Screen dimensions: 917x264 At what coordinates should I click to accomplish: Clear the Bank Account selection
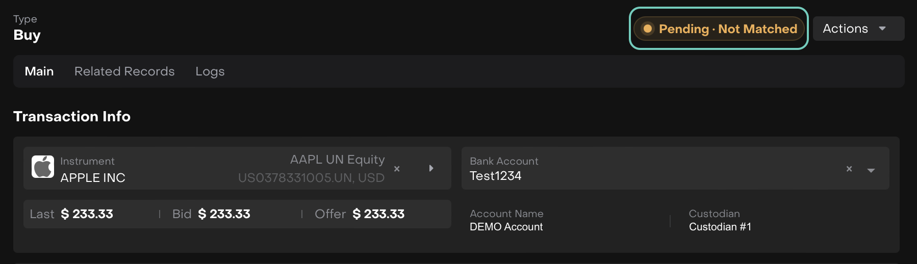[849, 169]
